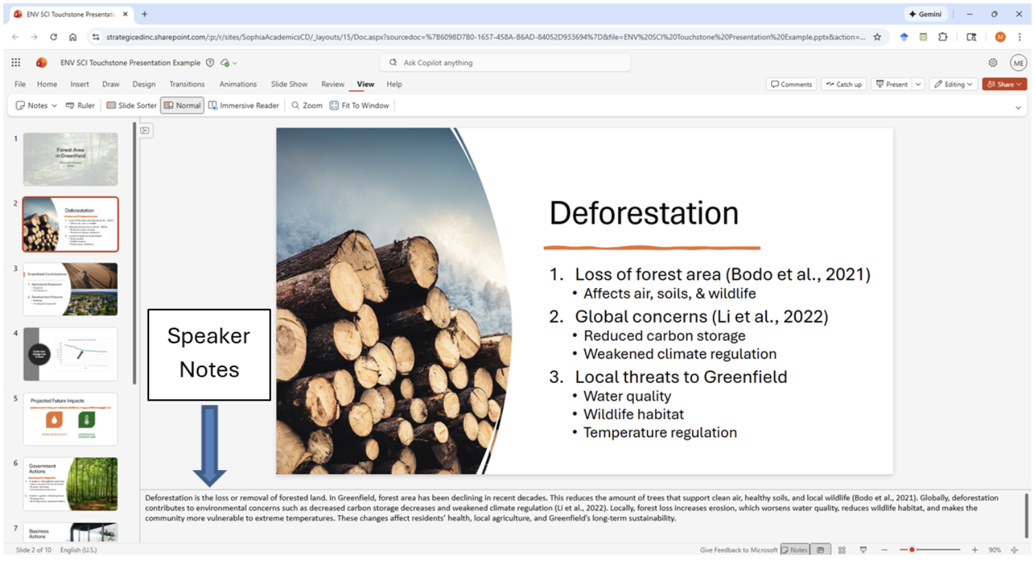
Task: Switch to Normal view via status bar icon
Action: tap(820, 550)
